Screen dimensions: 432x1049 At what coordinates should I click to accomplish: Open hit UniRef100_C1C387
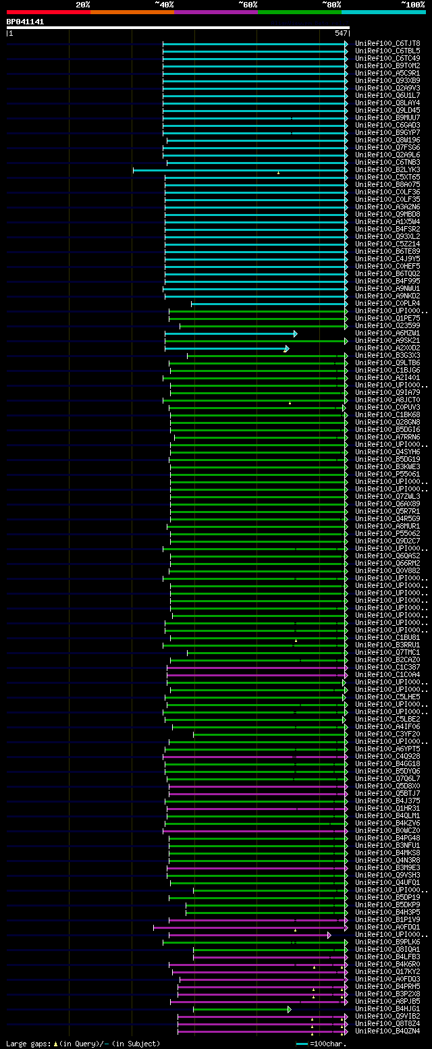(x=387, y=667)
